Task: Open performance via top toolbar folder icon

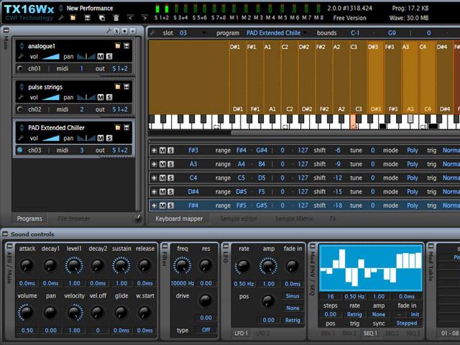Action: [73, 17]
